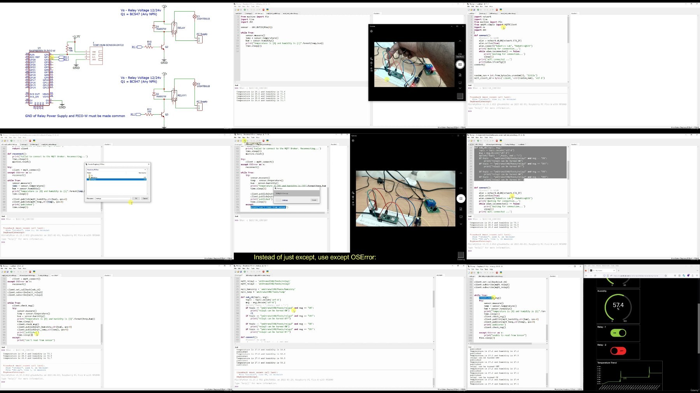
Task: Click Cancel in the Save to Raspberry Pi Pico dialog
Action: tap(145, 198)
